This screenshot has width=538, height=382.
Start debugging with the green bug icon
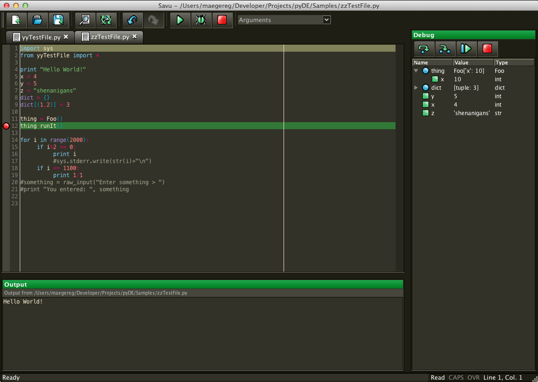click(x=201, y=20)
